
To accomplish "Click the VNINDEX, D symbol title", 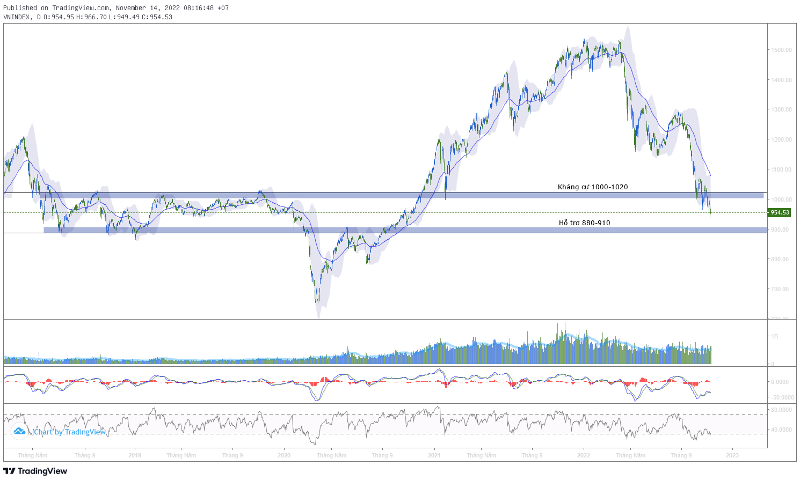I will (x=22, y=17).
